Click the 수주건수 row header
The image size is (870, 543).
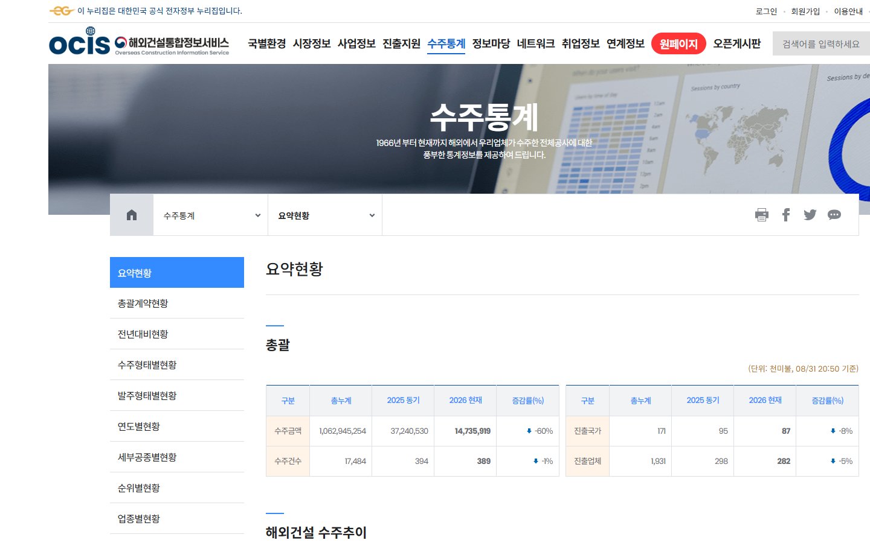(288, 461)
